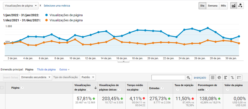
Task: Open help for Porcentagem de saída
Action: pos(207,90)
